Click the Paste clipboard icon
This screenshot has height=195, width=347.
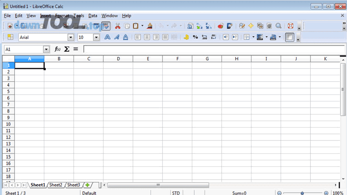pyautogui.click(x=136, y=26)
